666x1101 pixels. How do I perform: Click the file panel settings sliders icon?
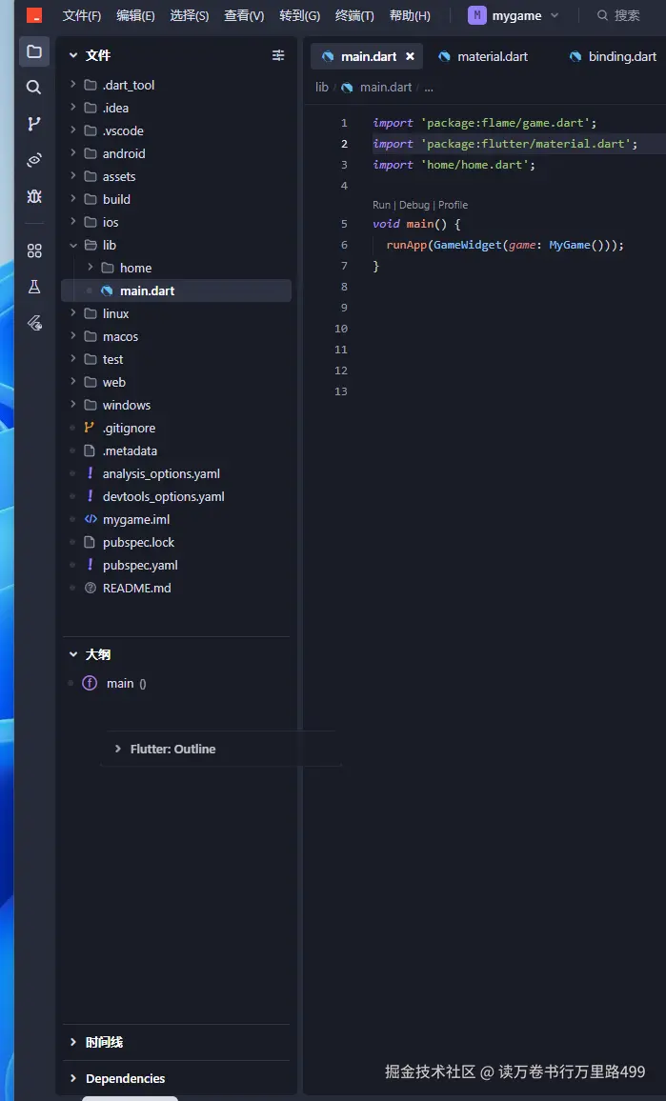[x=278, y=55]
